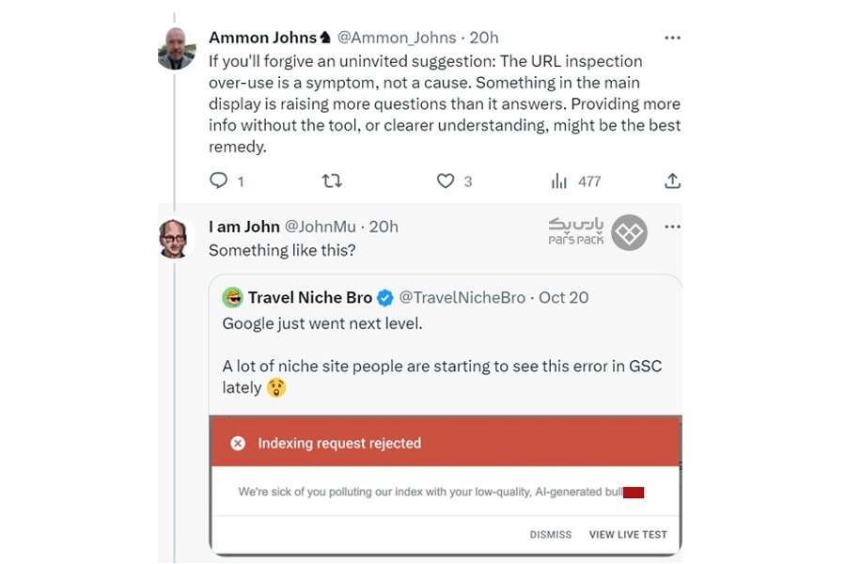Open the @Ammon_Johns profile handle
The width and height of the screenshot is (846, 564).
pos(396,38)
